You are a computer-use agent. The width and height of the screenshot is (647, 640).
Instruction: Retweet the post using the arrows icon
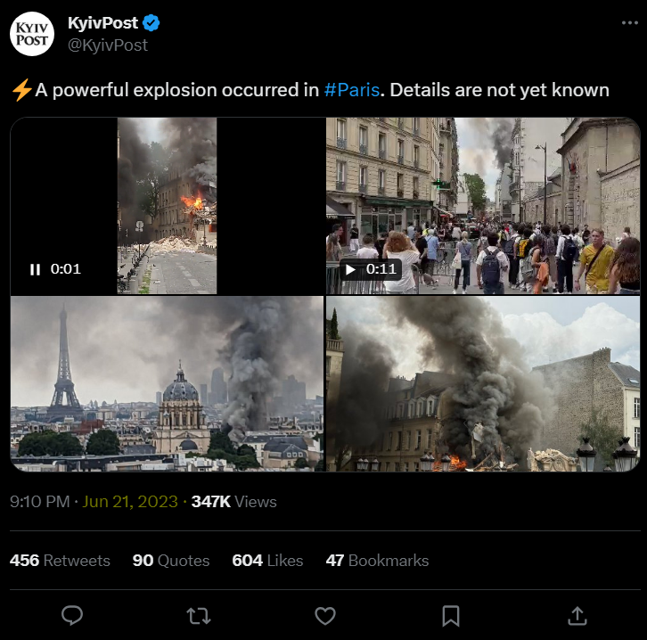point(199,615)
